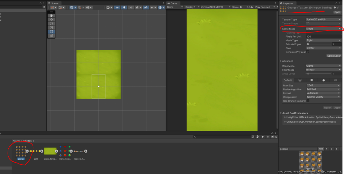This screenshot has width=344, height=174.
Task: Toggle the 2D scene view mode
Action: (x=117, y=7)
